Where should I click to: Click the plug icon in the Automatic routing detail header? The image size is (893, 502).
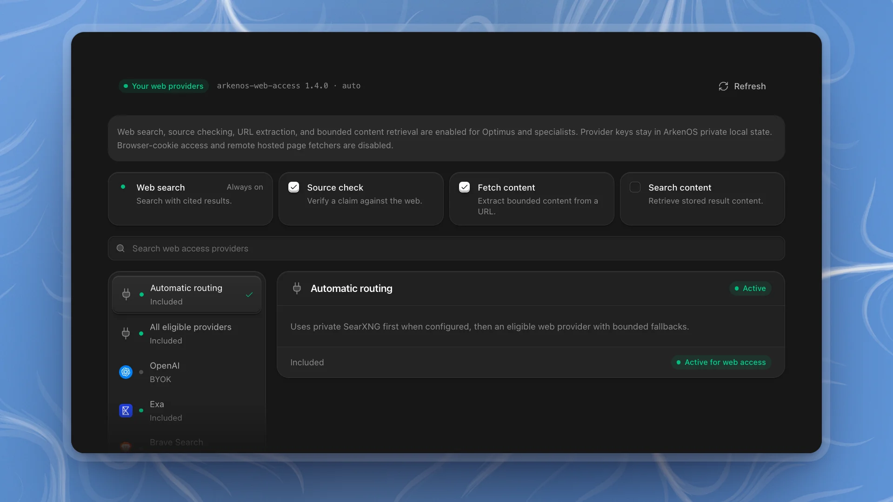pos(297,288)
